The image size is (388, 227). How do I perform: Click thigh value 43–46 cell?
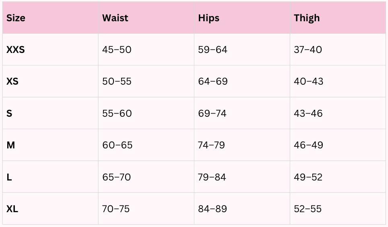308,113
